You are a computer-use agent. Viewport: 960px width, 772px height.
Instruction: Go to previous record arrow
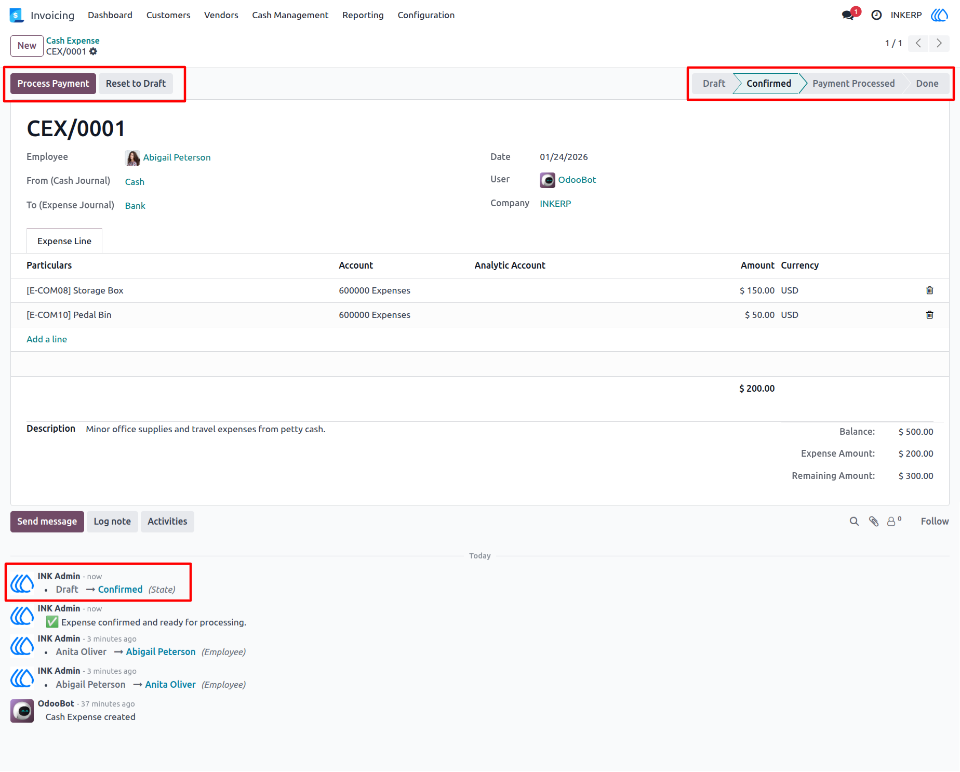918,43
